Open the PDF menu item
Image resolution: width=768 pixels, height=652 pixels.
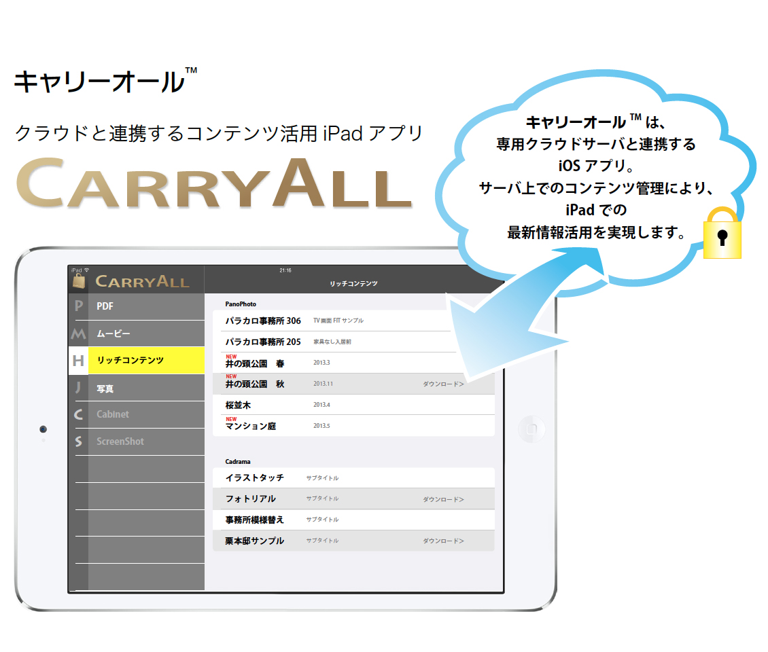(146, 306)
